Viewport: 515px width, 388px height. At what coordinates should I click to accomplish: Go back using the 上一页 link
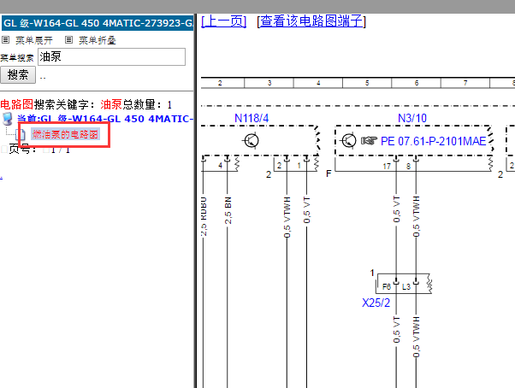[x=223, y=21]
